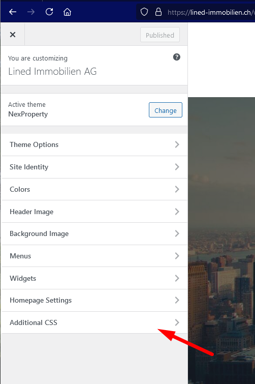Click the browser back arrow
Image resolution: width=255 pixels, height=384 pixels.
coord(13,12)
